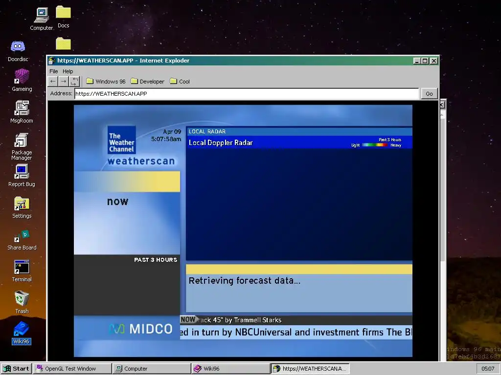Open the Settings desktop icon
This screenshot has width=501, height=375.
pyautogui.click(x=22, y=207)
